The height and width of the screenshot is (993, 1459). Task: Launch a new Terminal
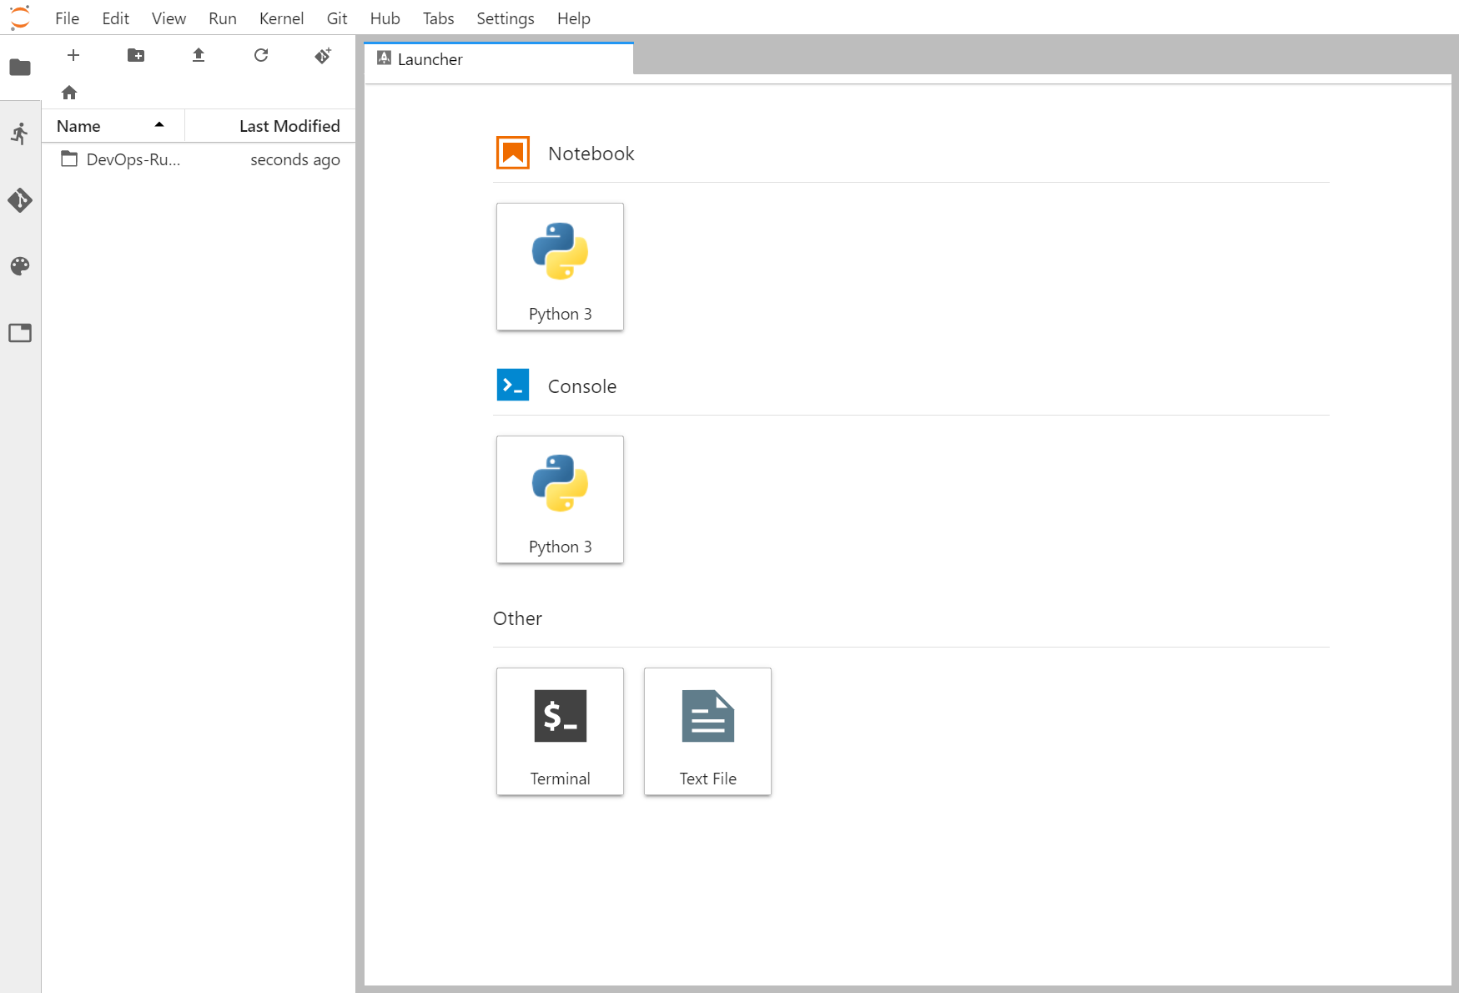[560, 732]
